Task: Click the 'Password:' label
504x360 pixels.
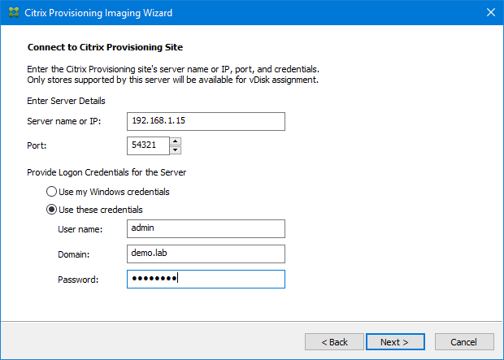Action: (78, 280)
